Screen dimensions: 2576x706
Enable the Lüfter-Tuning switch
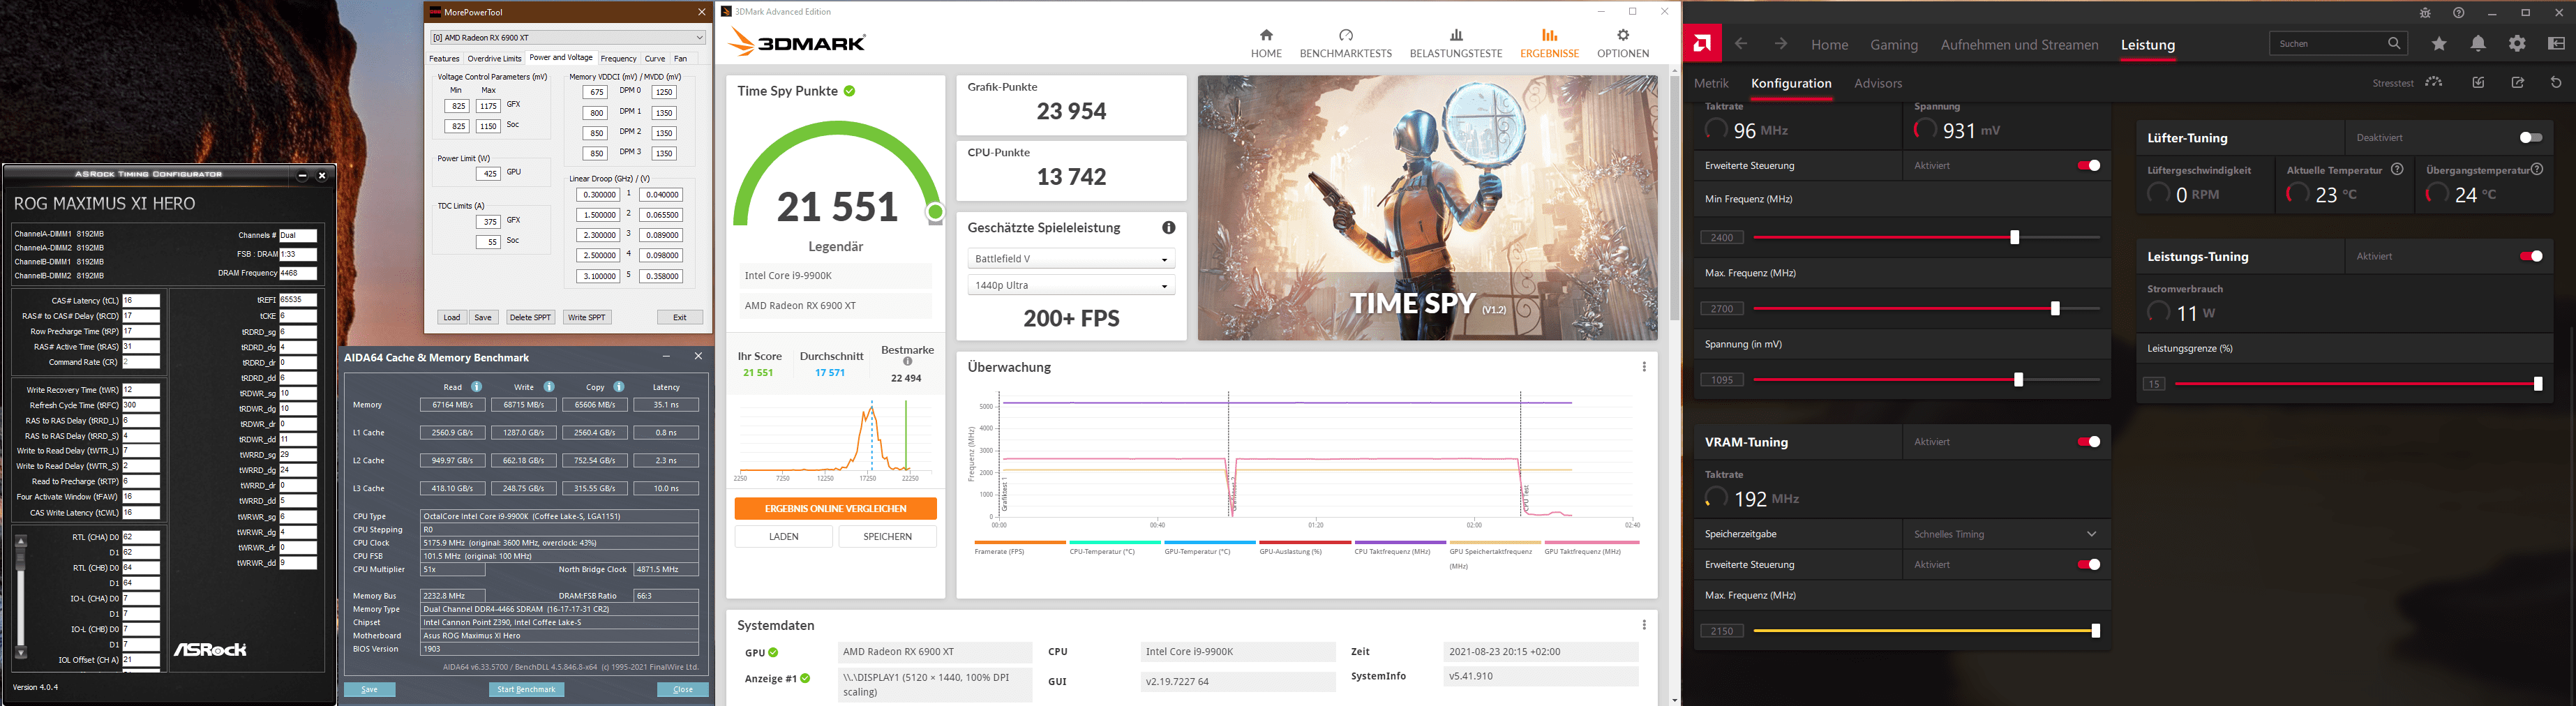[x=2530, y=137]
